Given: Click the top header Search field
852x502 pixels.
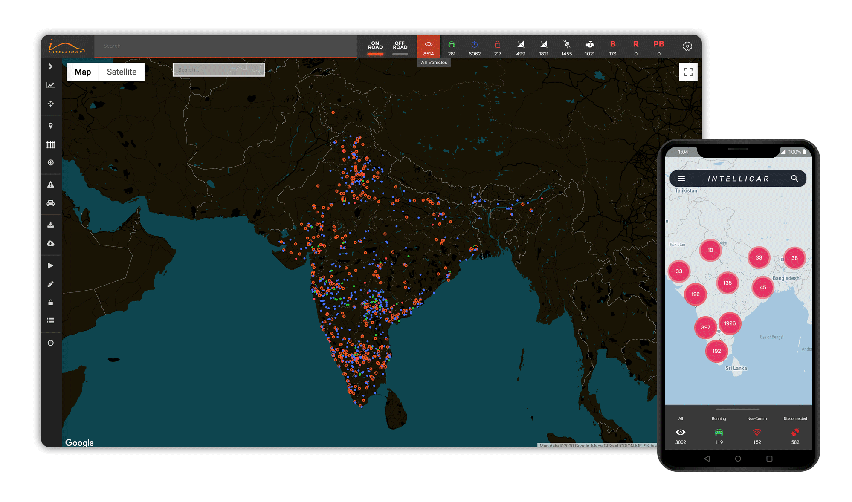Looking at the screenshot, I should coord(226,46).
